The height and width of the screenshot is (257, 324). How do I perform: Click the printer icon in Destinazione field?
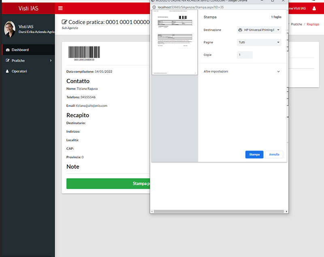pyautogui.click(x=240, y=30)
